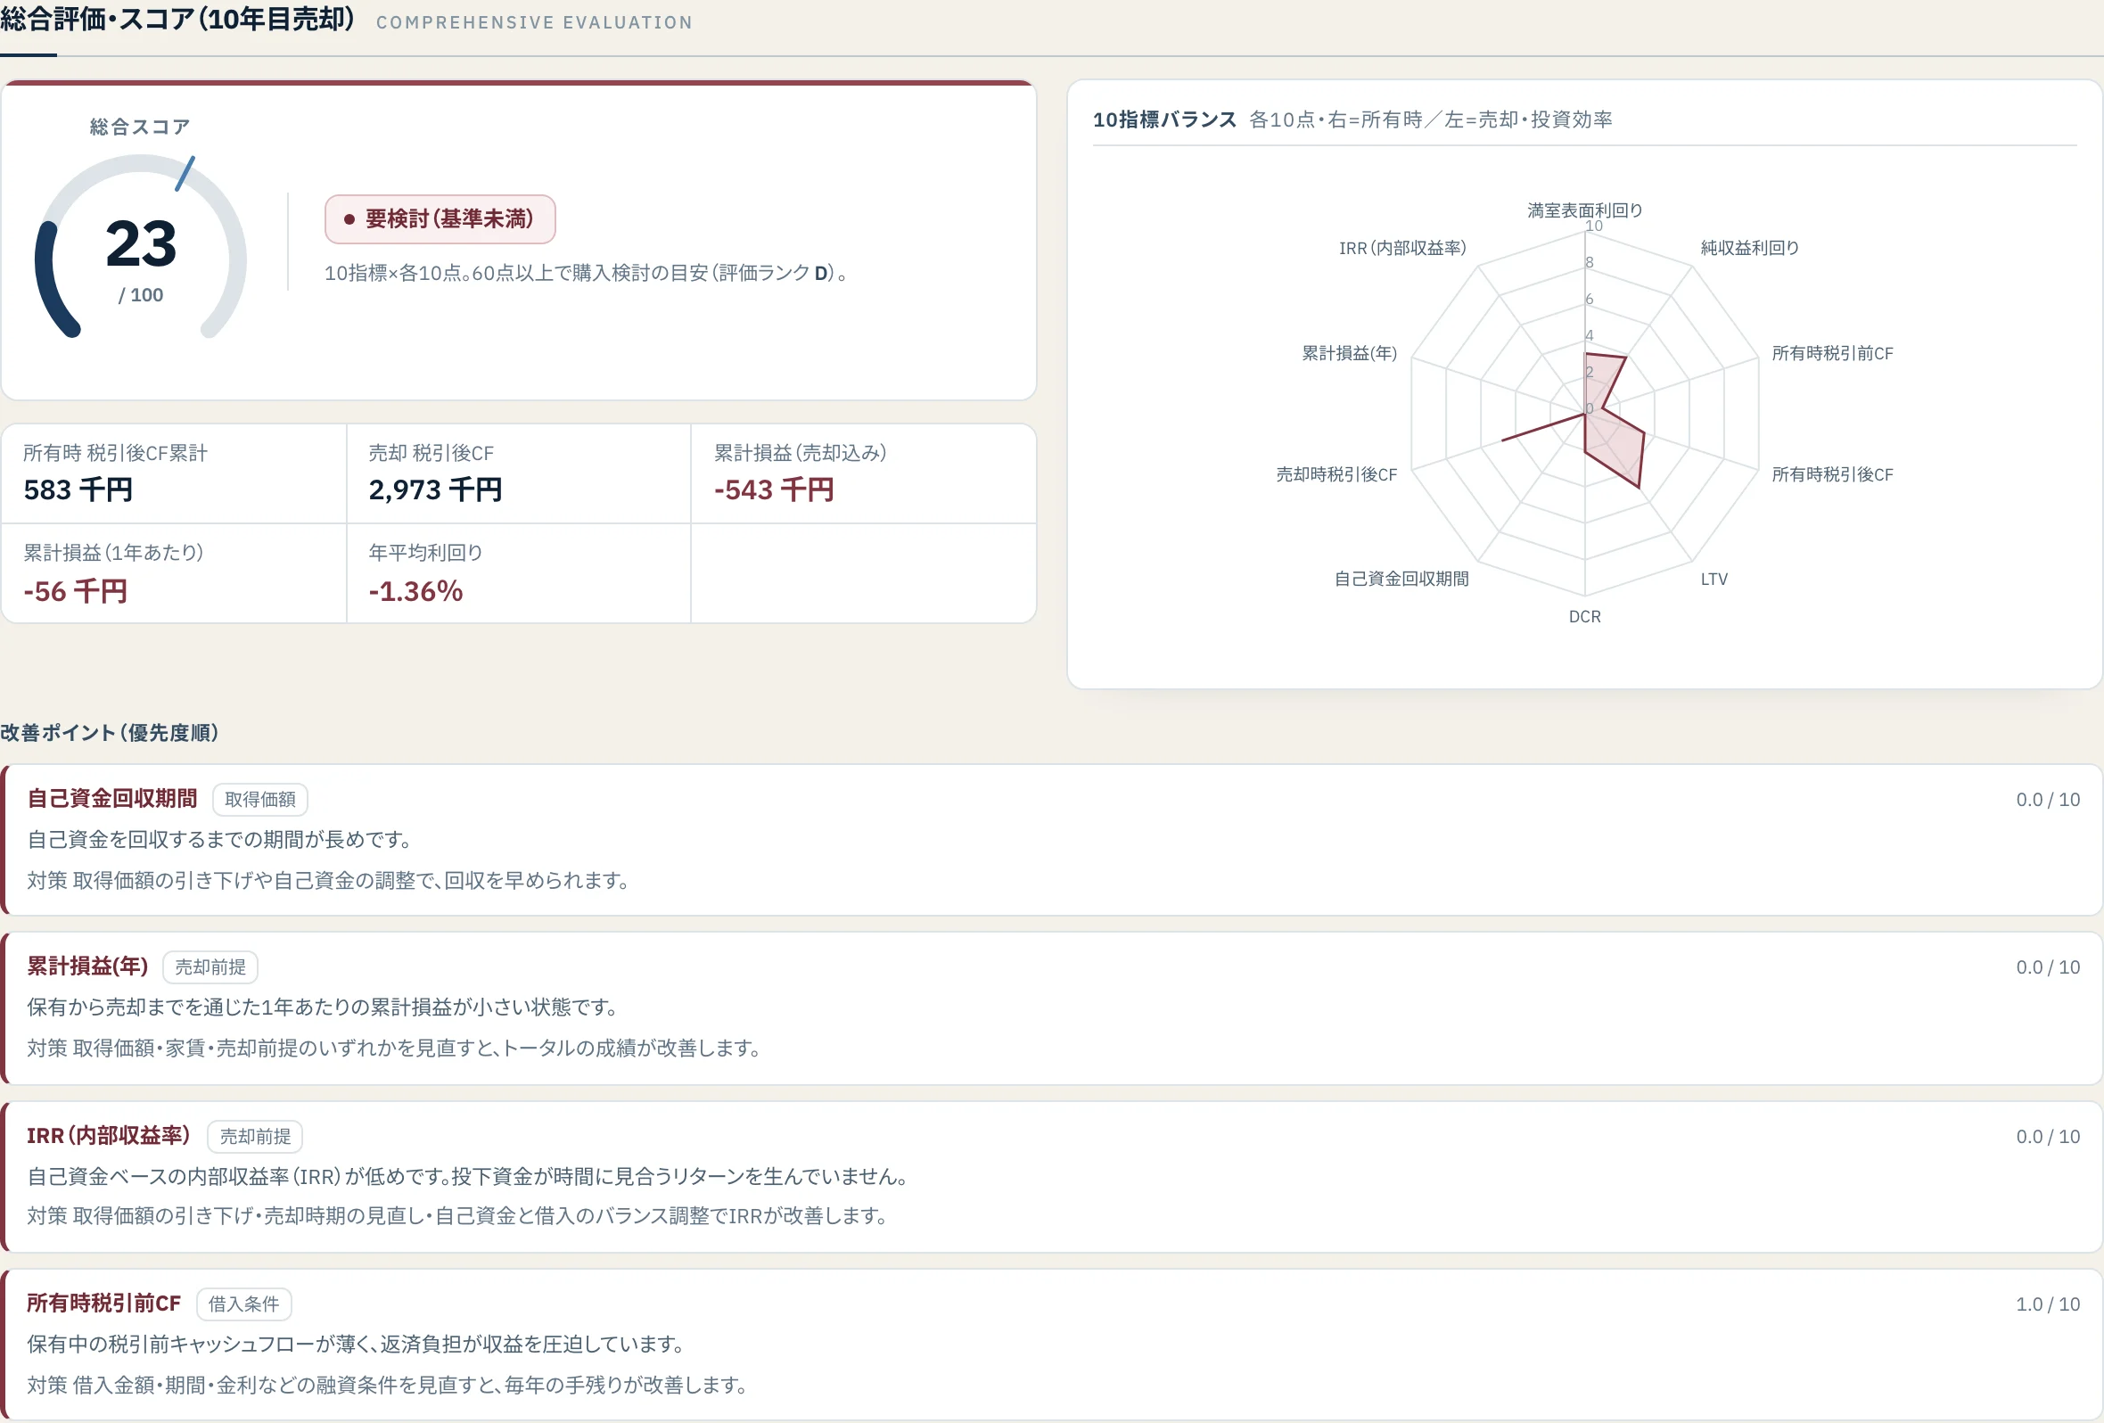Click the 借入条件 tag

243,1304
